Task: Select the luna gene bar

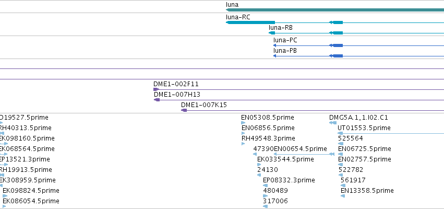Action: [x=335, y=10]
